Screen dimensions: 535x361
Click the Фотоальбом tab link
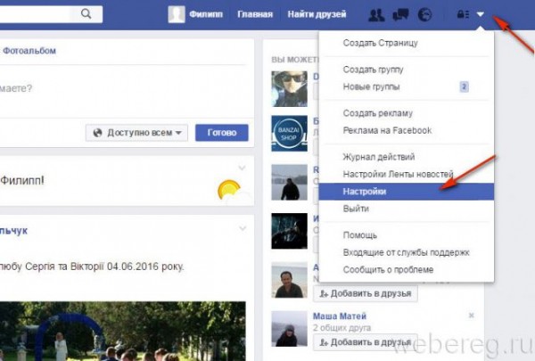(x=29, y=51)
